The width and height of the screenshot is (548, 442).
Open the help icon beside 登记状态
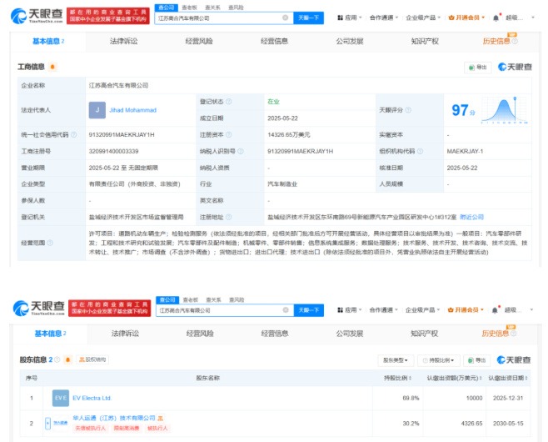tap(228, 102)
